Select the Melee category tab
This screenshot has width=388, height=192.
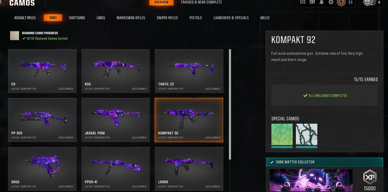(x=265, y=18)
